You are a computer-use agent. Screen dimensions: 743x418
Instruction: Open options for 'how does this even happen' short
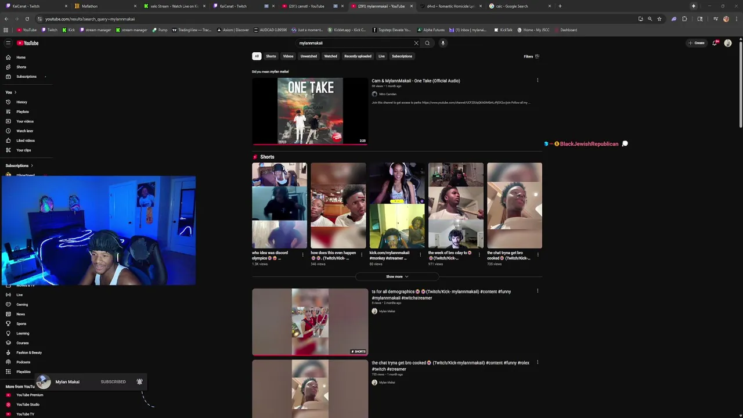pos(362,254)
